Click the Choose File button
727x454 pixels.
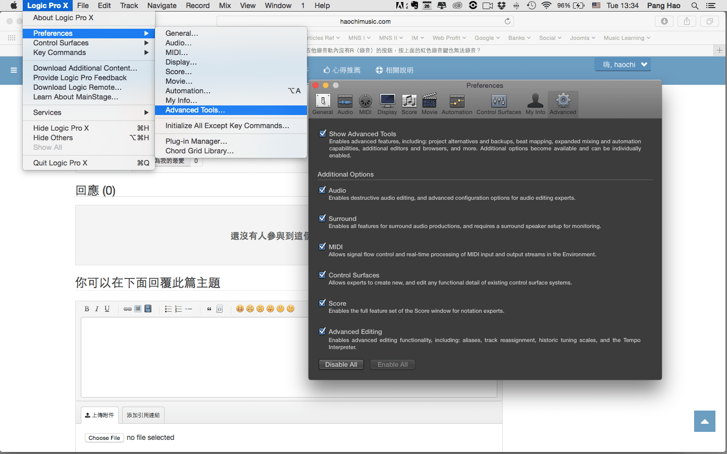(105, 438)
